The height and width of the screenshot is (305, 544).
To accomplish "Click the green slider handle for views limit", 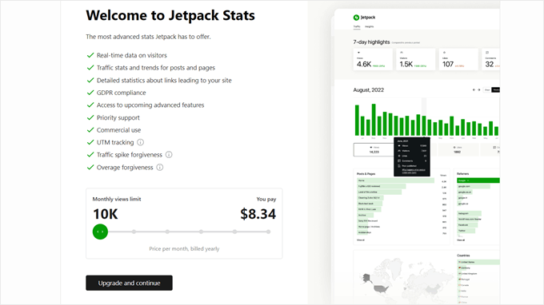I will pyautogui.click(x=100, y=232).
